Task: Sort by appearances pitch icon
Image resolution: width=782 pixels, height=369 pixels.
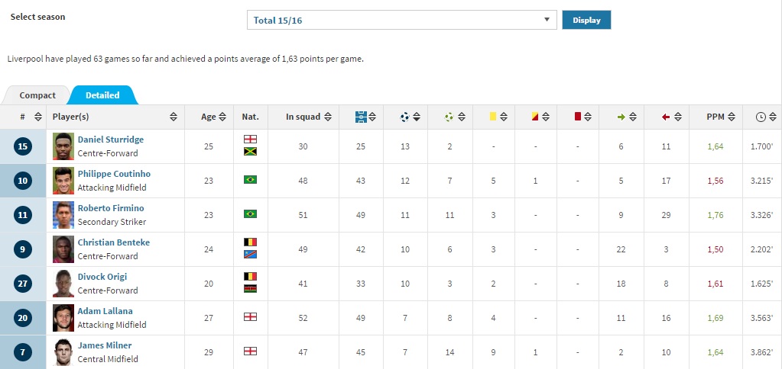Action: tap(361, 117)
